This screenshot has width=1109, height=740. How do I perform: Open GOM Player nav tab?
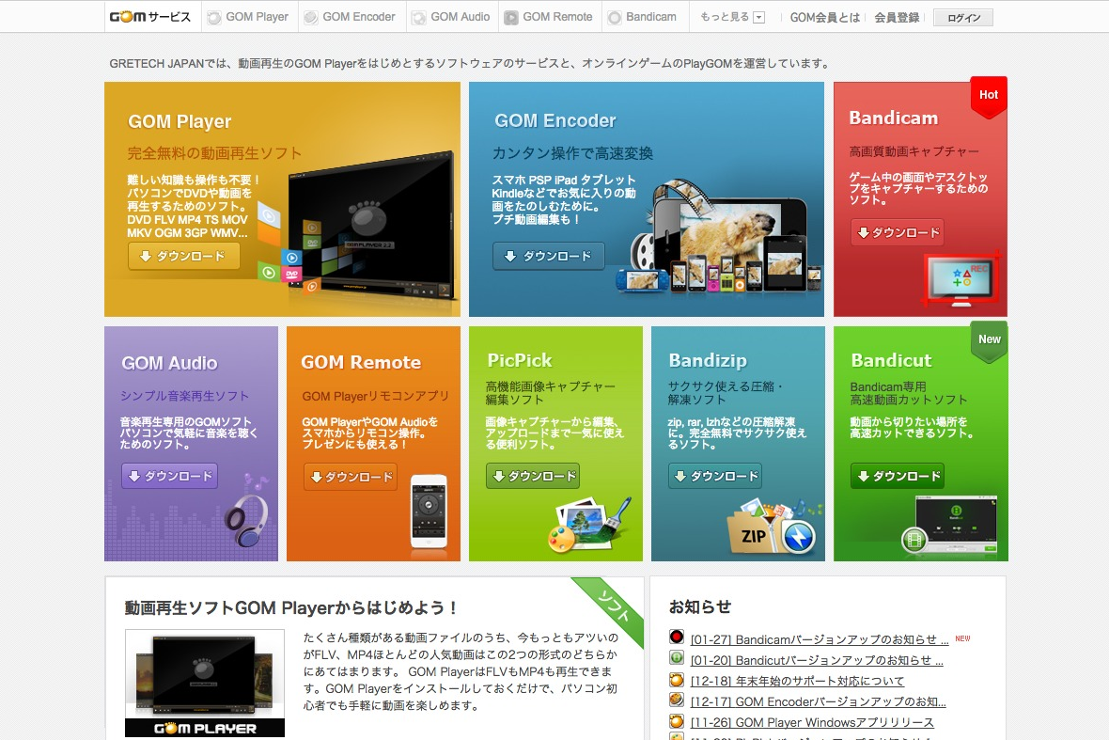248,17
